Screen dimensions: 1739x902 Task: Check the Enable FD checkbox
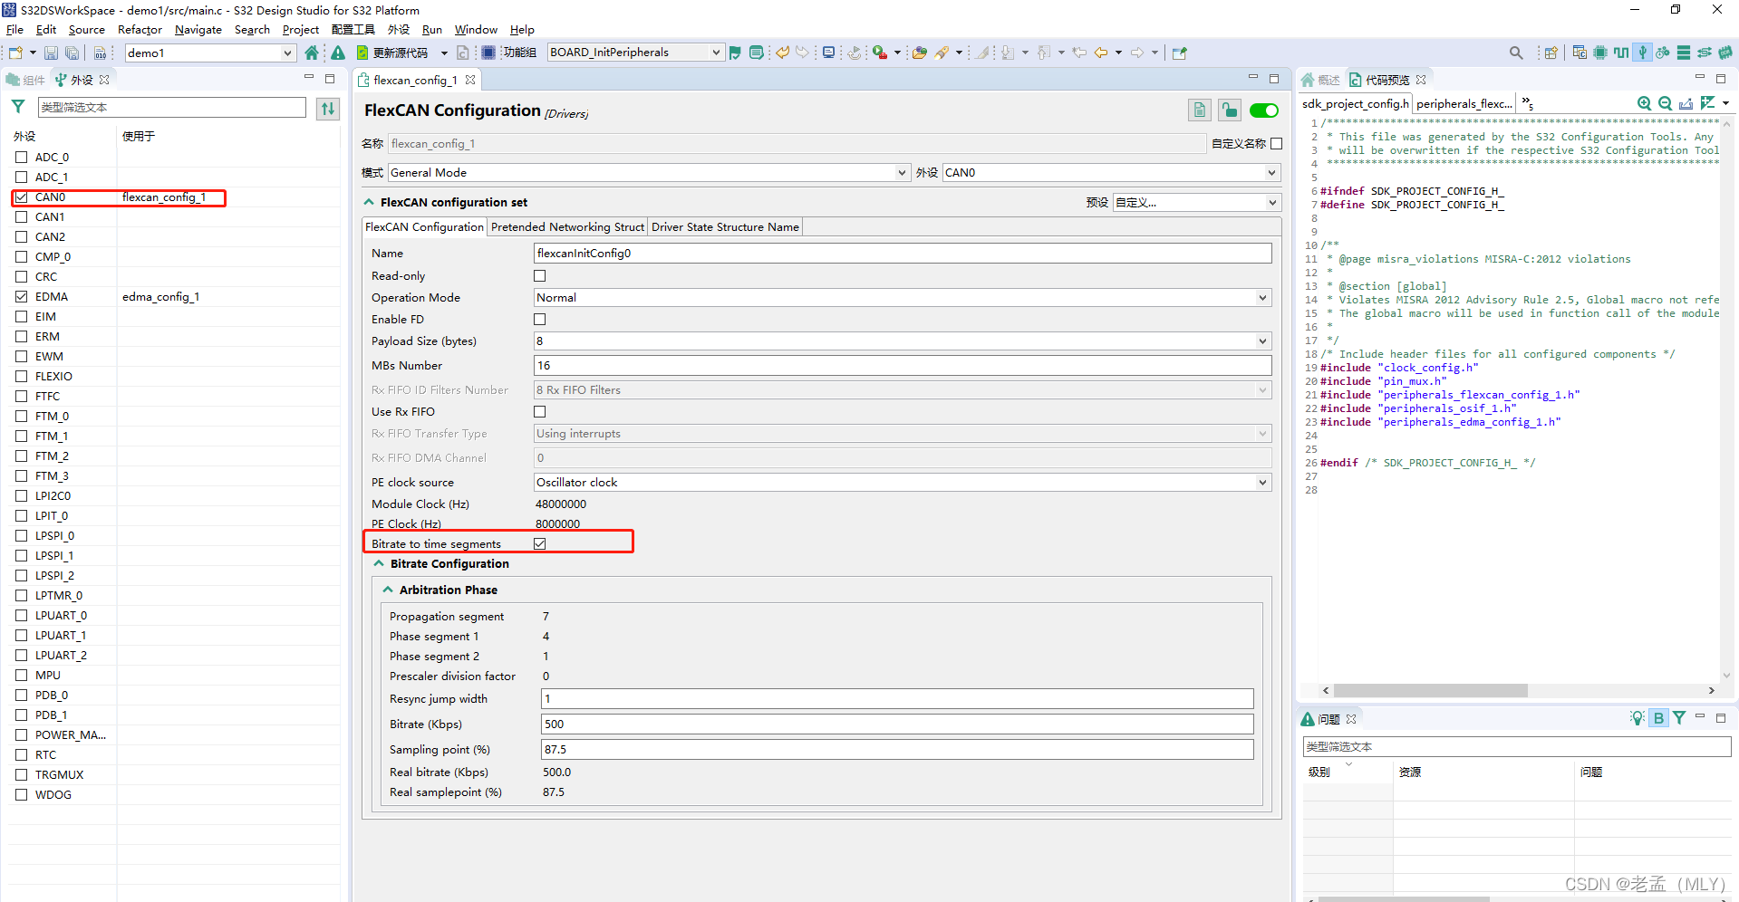click(540, 319)
